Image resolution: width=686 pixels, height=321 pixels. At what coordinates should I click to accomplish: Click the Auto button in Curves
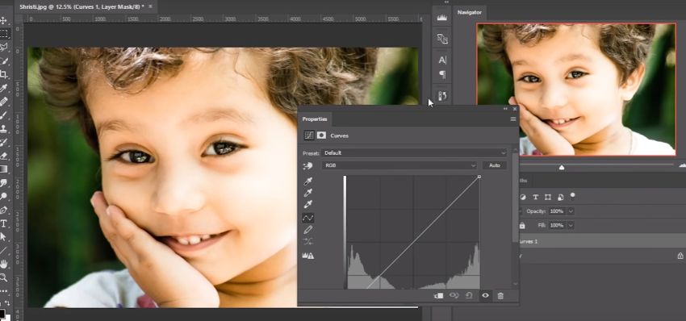495,165
